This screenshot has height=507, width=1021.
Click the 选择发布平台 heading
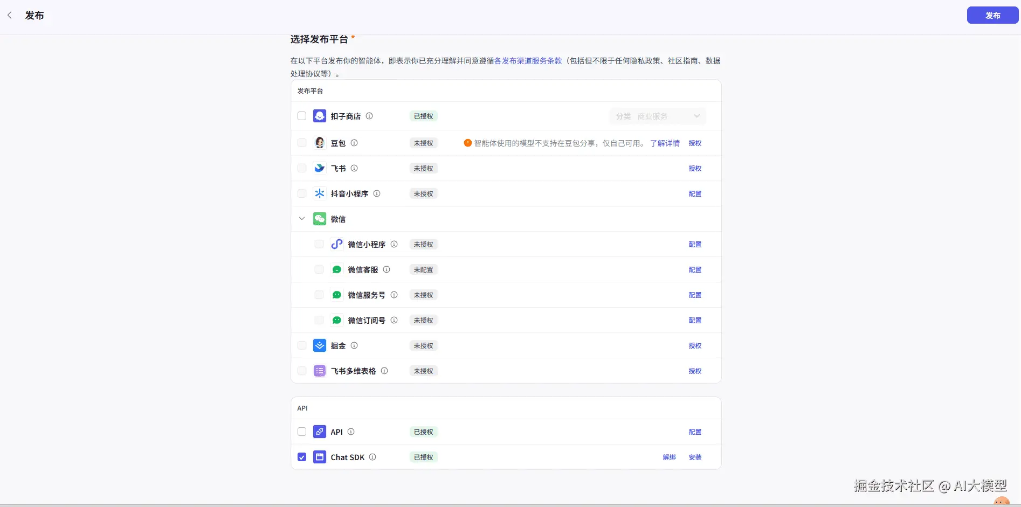pos(319,39)
